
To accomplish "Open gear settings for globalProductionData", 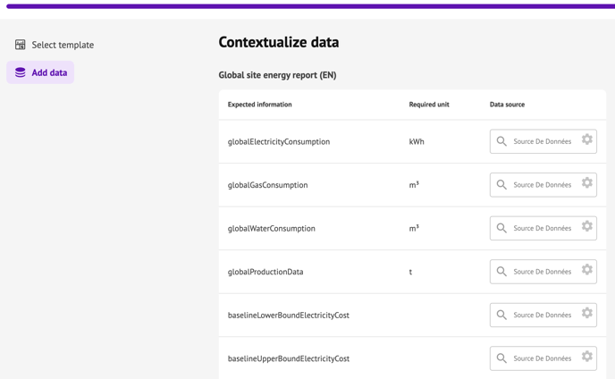I will [587, 270].
